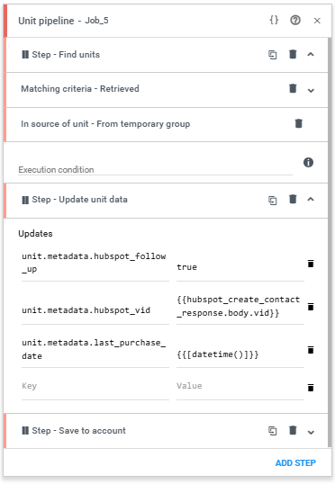The width and height of the screenshot is (335, 484).
Task: Duplicate the Save to account step
Action: 272,431
